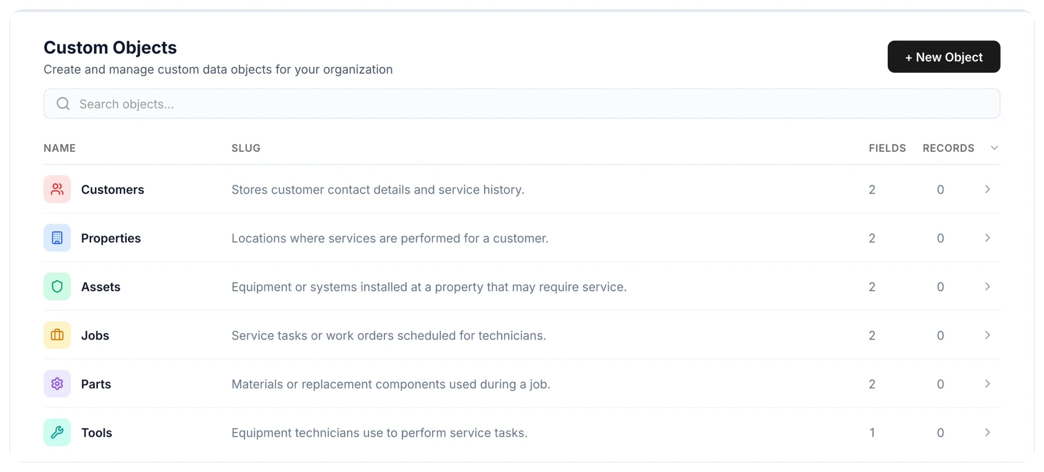
Task: Click the Properties building icon
Action: [x=57, y=238]
